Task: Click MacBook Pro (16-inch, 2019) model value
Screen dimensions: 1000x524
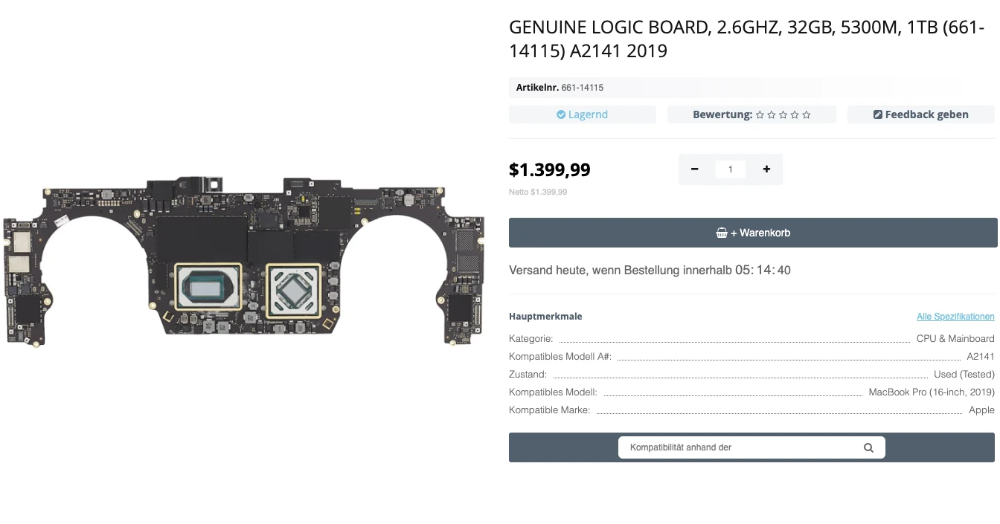Action: [x=931, y=392]
